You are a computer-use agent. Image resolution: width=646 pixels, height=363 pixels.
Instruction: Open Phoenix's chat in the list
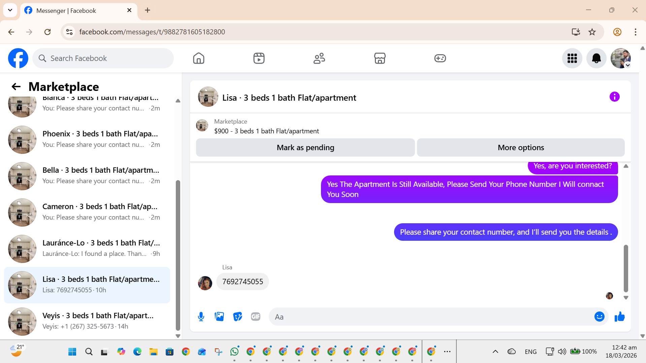(87, 139)
